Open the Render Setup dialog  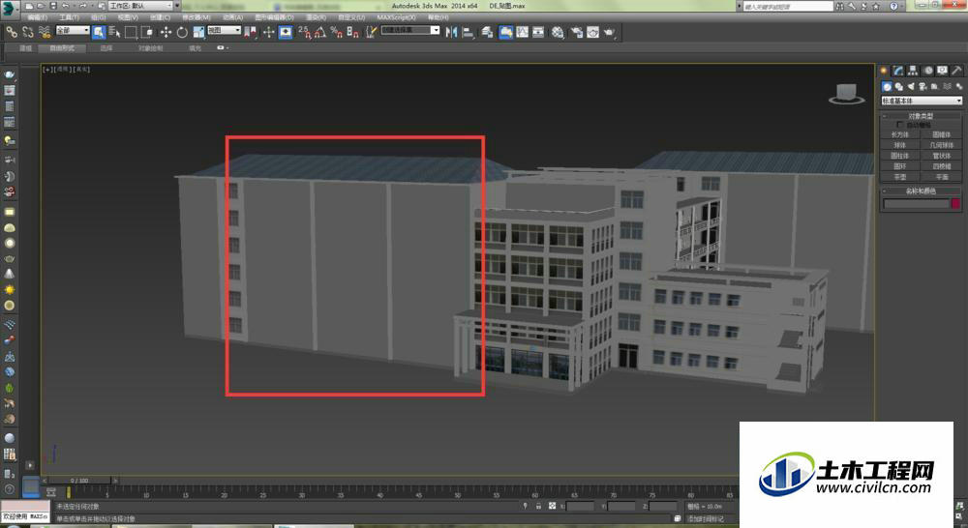(x=577, y=32)
